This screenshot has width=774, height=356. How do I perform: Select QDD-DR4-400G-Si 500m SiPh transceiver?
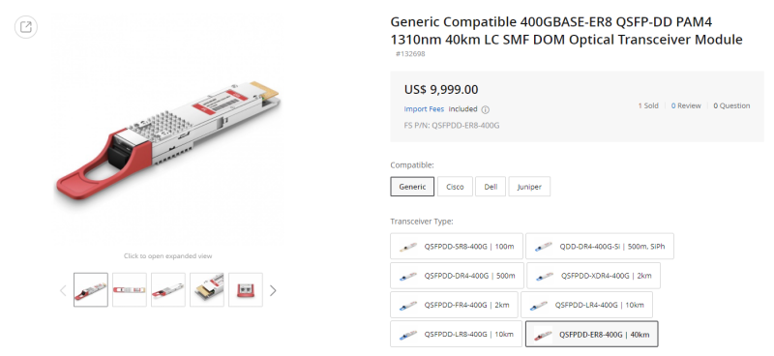[x=600, y=246]
